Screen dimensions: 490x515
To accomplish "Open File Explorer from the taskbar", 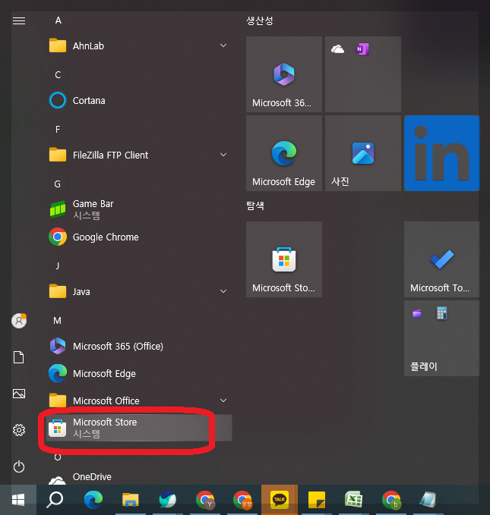I will 131,500.
